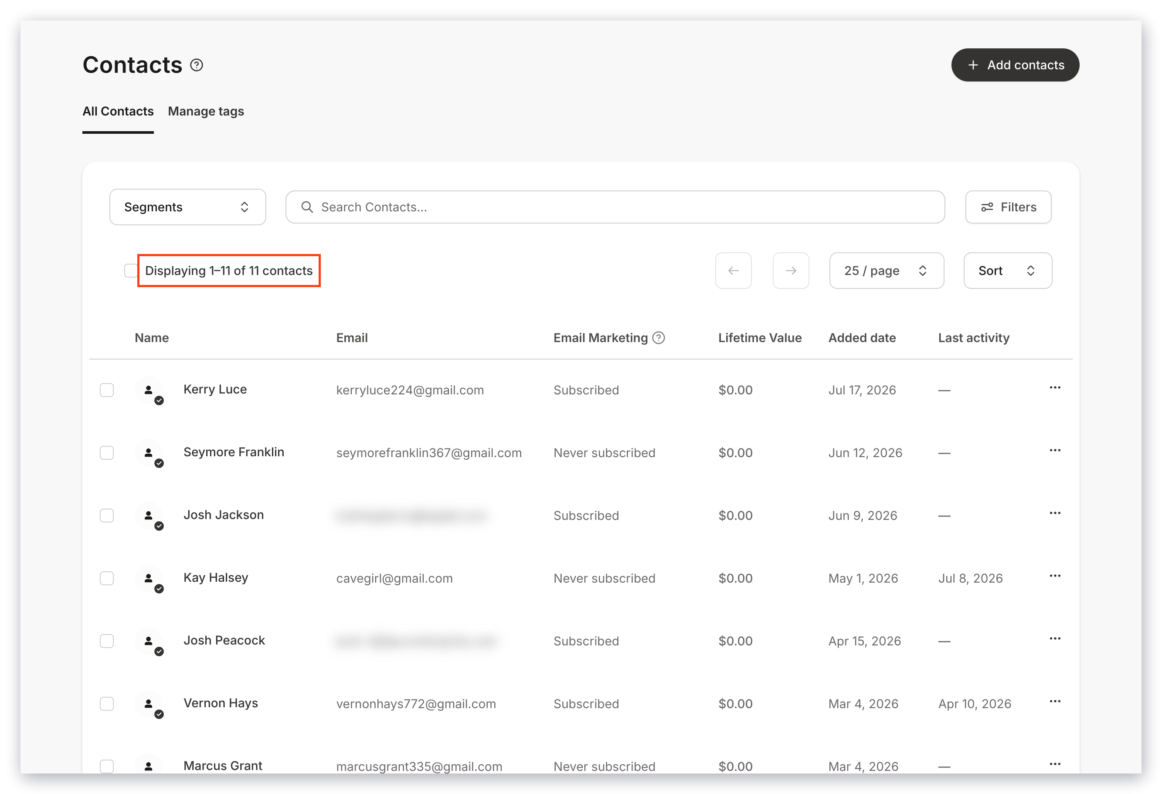1162x794 pixels.
Task: Click email seymorefranklin367@gmail.com
Action: [x=429, y=453]
